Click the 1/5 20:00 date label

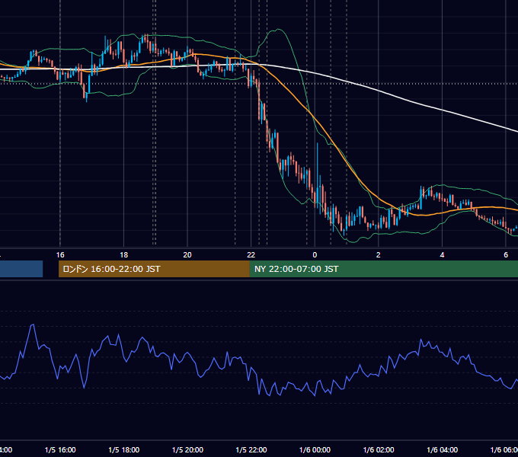187,449
